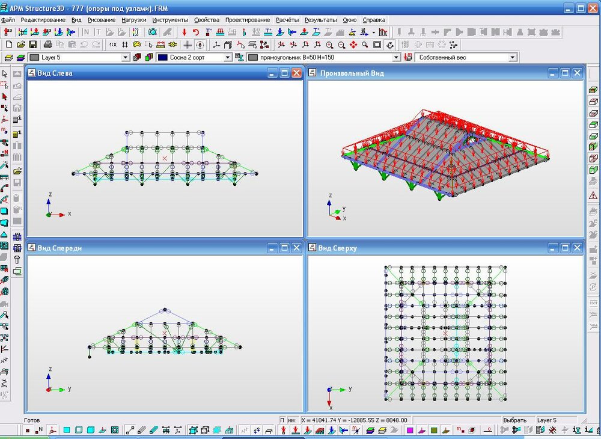This screenshot has height=439, width=601.
Task: Click the Save file toolbar icon
Action: click(x=32, y=45)
